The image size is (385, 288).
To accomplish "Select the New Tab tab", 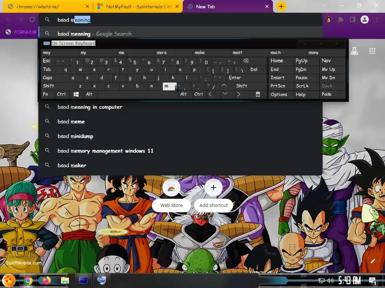I will tap(227, 7).
